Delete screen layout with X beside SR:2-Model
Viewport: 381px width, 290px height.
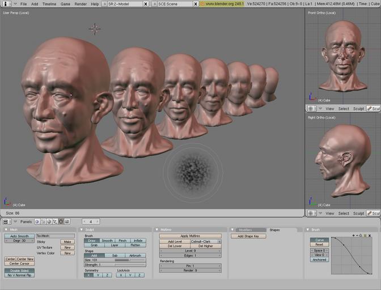146,3
